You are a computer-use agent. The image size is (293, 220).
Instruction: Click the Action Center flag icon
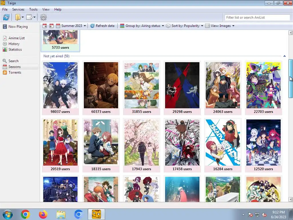[x=250, y=215]
